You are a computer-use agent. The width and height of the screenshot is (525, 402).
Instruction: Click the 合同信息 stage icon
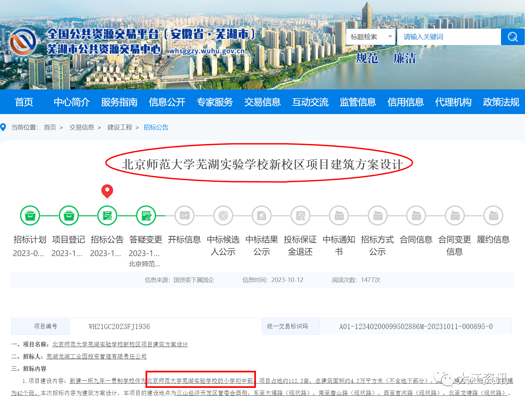(416, 216)
